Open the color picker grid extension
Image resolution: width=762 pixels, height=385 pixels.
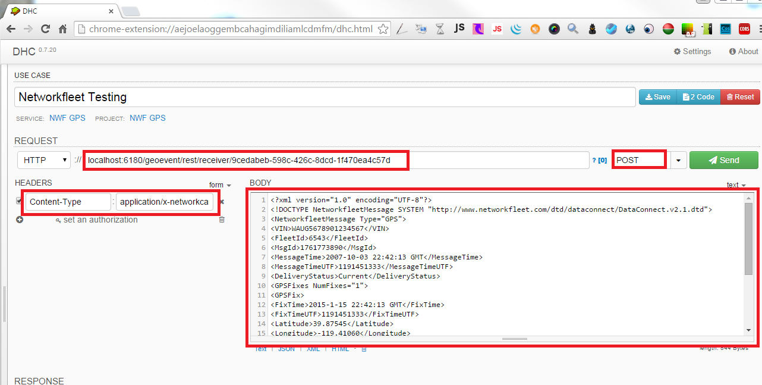[687, 29]
